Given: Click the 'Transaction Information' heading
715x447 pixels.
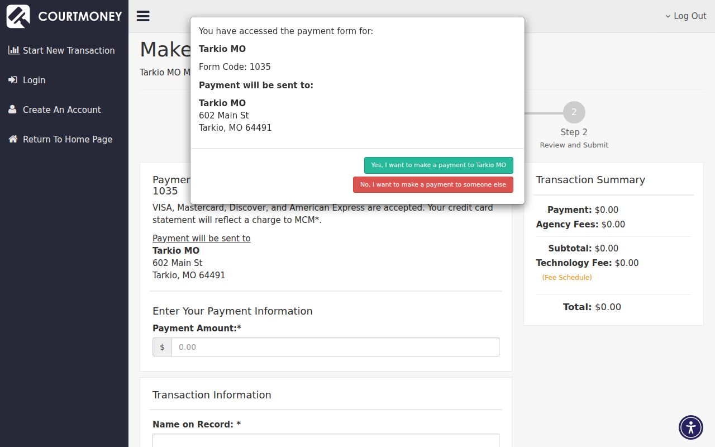Looking at the screenshot, I should click(212, 395).
